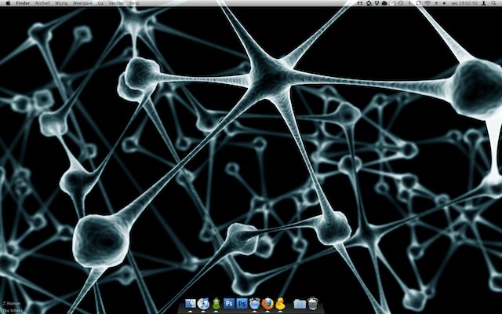Expand the Weergave menu

click(x=83, y=4)
